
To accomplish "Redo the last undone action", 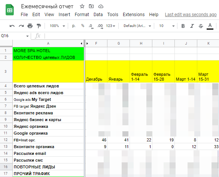I will (21, 26).
